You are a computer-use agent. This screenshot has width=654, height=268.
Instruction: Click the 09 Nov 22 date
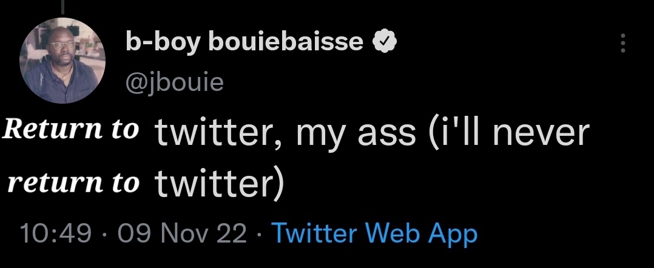tap(183, 233)
